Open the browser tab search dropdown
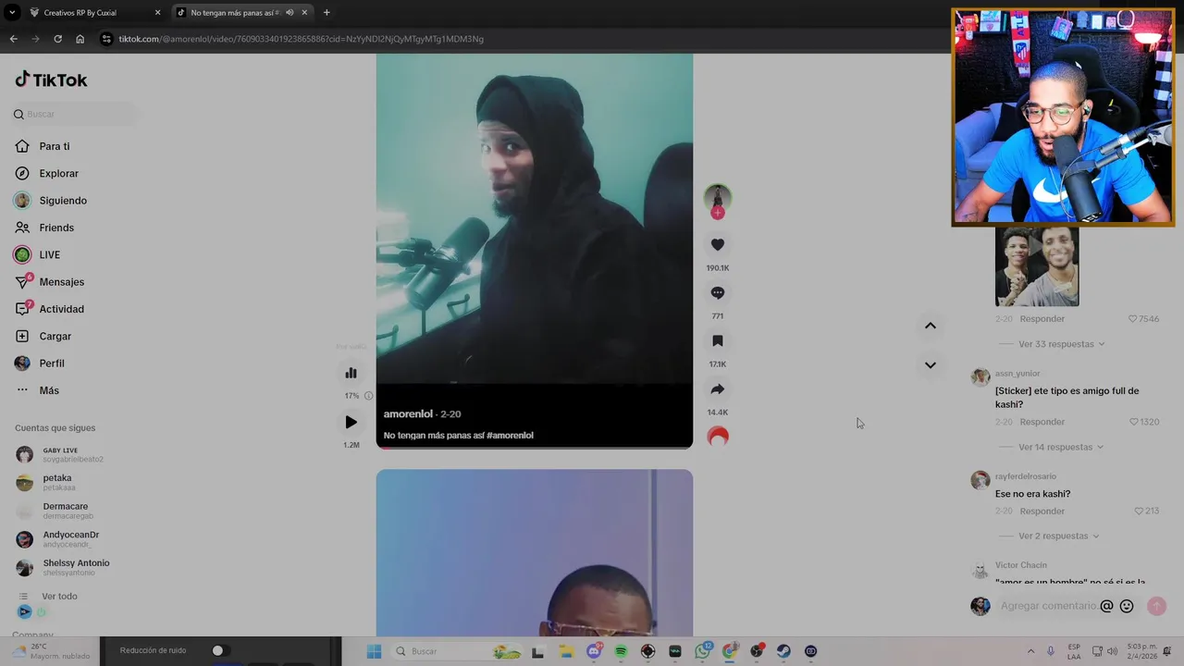Image resolution: width=1184 pixels, height=666 pixels. pos(11,13)
